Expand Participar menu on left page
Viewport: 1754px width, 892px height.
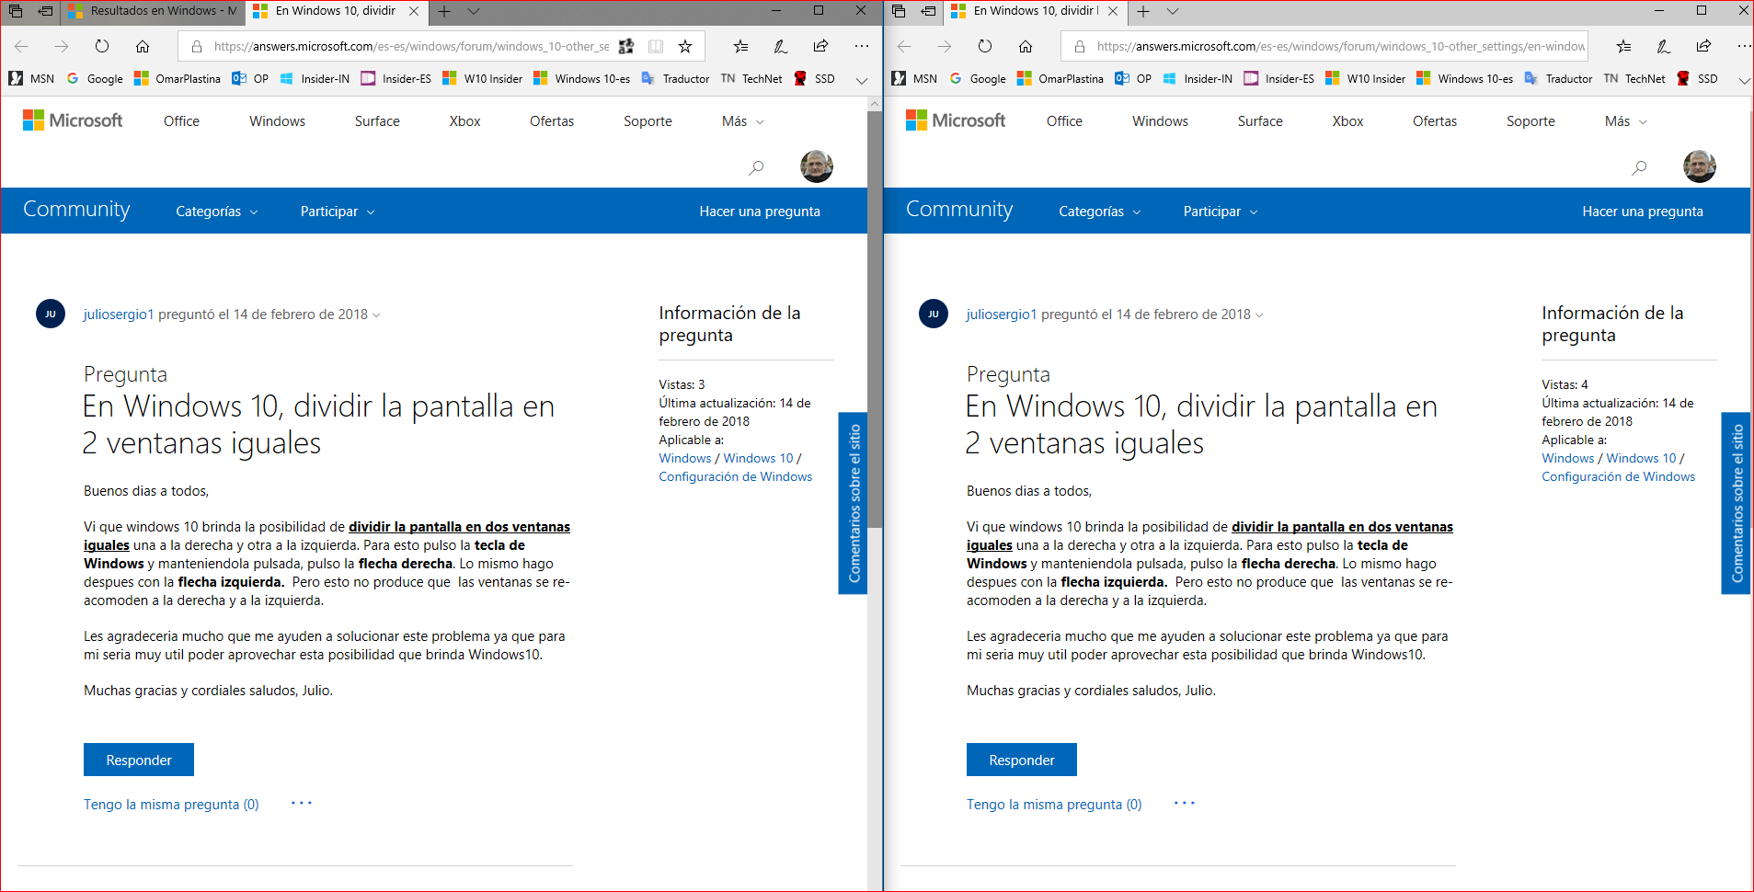tap(338, 212)
